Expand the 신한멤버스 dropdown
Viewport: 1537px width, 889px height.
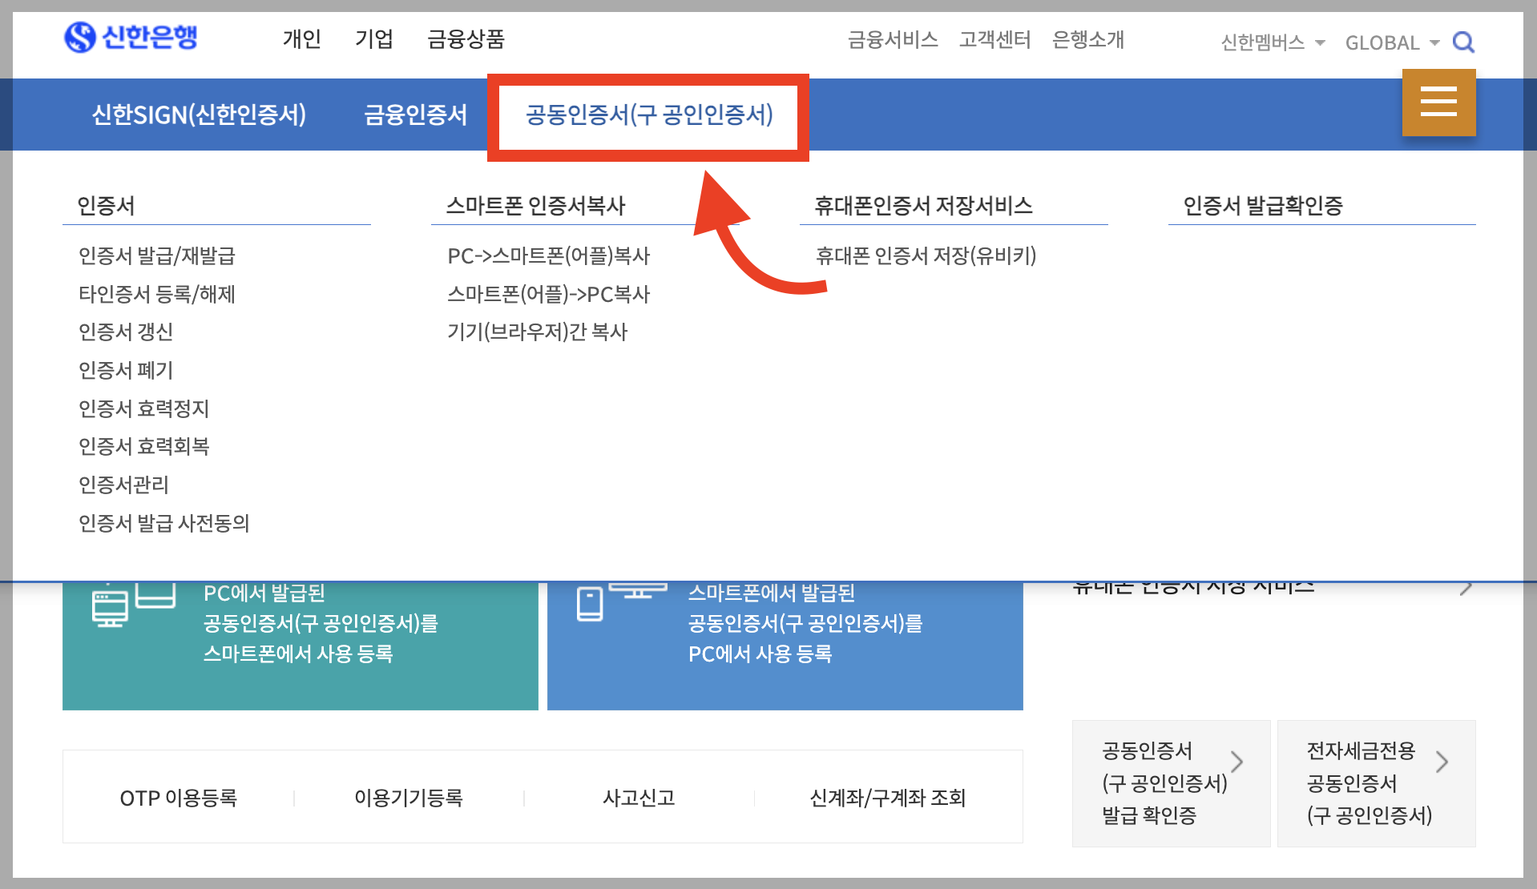coord(1273,42)
